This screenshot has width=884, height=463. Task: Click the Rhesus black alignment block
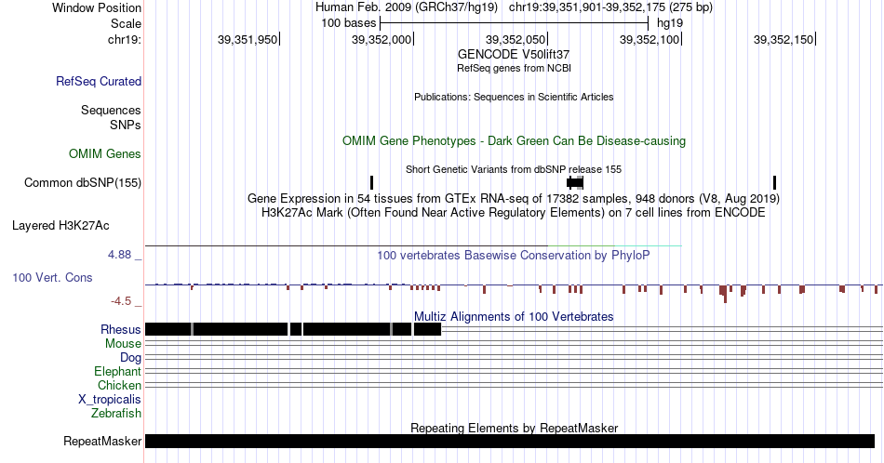pyautogui.click(x=293, y=329)
